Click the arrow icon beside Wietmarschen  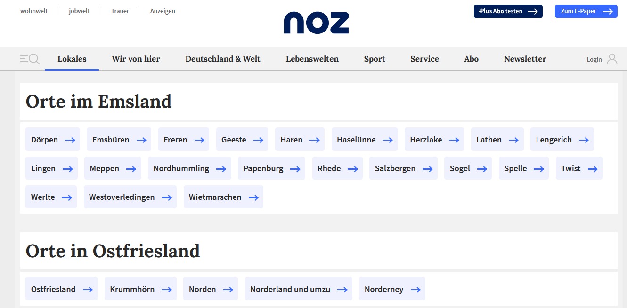253,197
